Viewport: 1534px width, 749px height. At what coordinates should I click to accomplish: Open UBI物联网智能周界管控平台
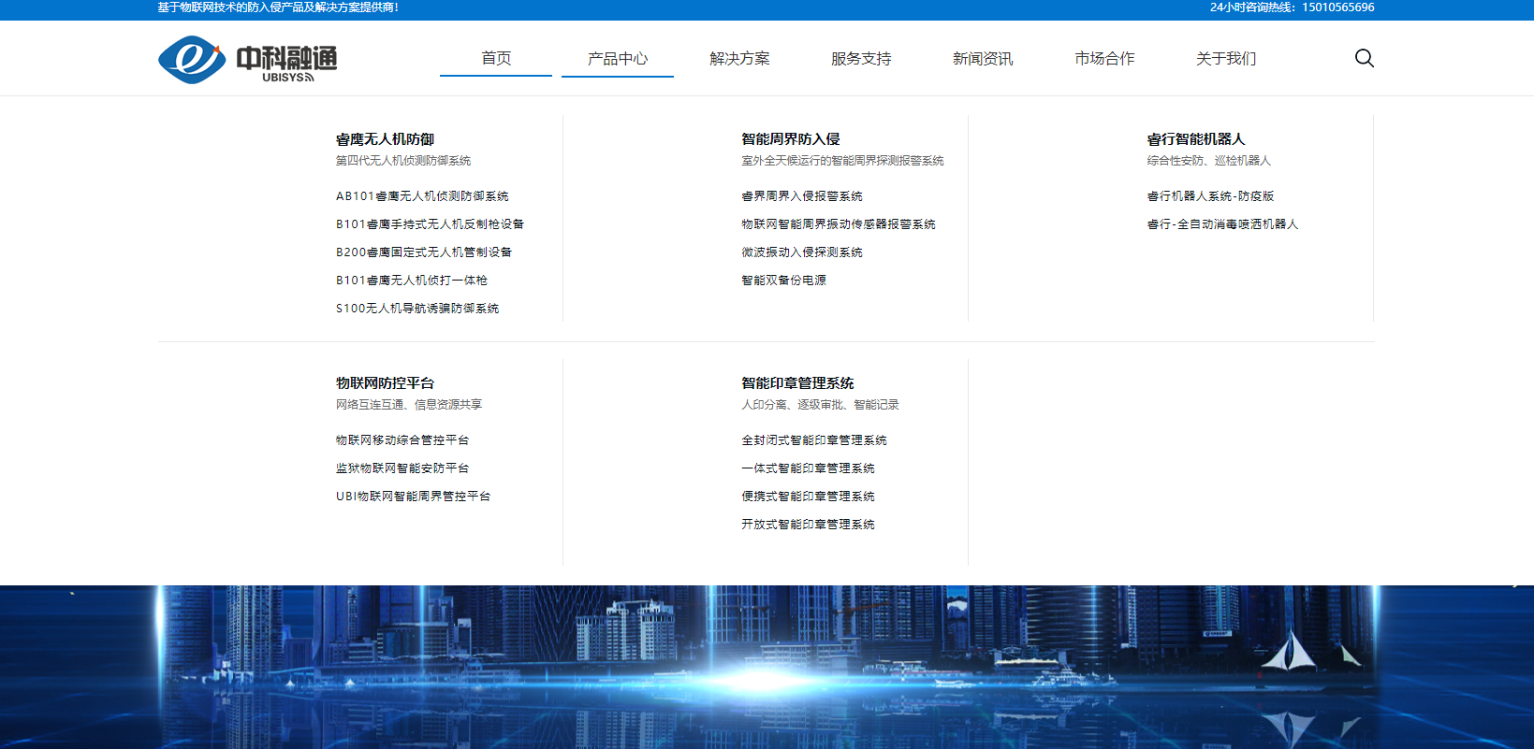(414, 497)
